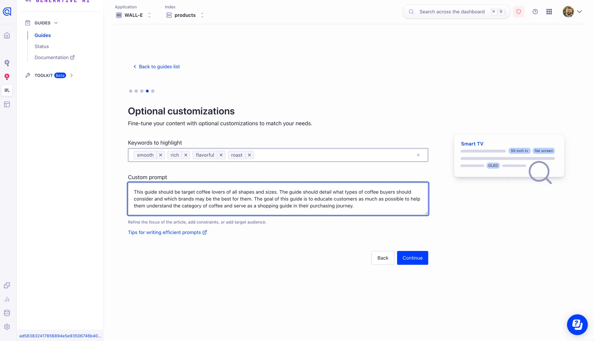Select the Search magnifier icon in sidebar

click(7, 63)
